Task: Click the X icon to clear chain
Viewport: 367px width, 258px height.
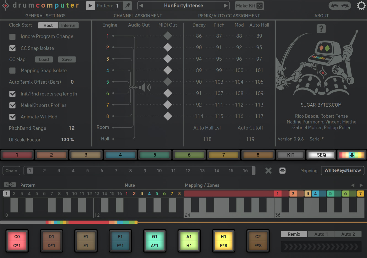Action: [x=268, y=171]
